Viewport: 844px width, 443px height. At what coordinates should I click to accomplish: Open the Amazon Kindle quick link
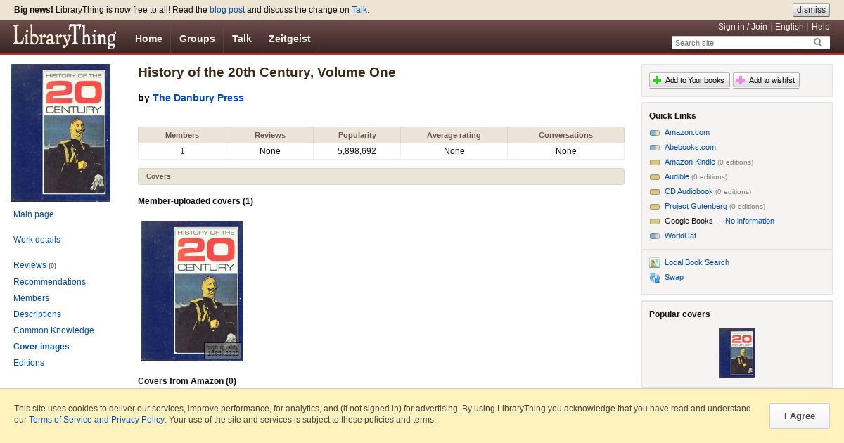click(690, 162)
